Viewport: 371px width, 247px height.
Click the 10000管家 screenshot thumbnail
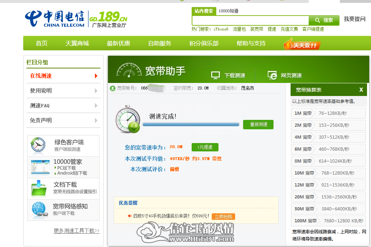tap(40, 167)
